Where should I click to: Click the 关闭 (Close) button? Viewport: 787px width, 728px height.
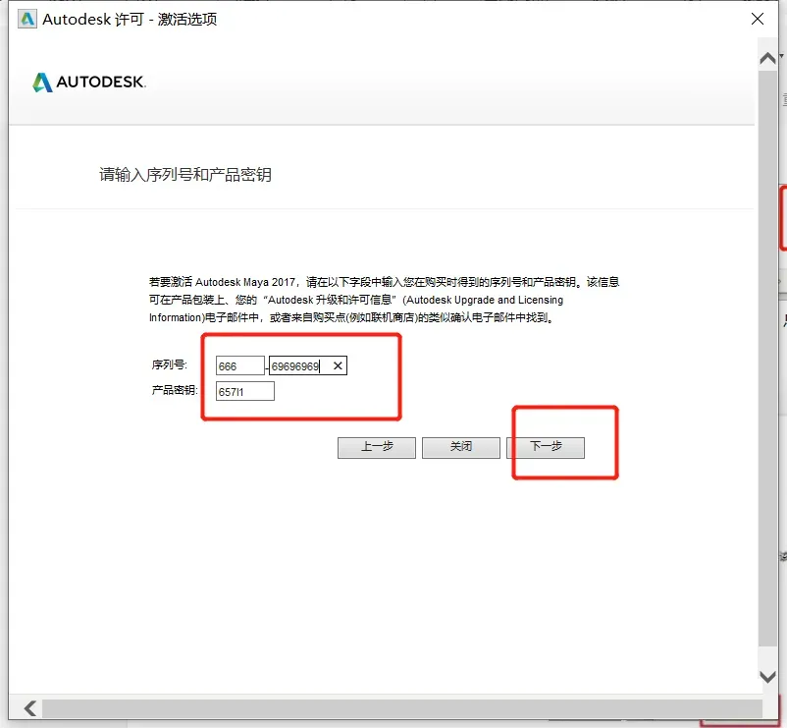click(x=461, y=447)
